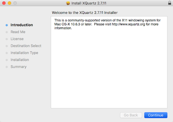The image size is (173, 122).
Task: Select the Introduction step in sidebar
Action: click(22, 25)
